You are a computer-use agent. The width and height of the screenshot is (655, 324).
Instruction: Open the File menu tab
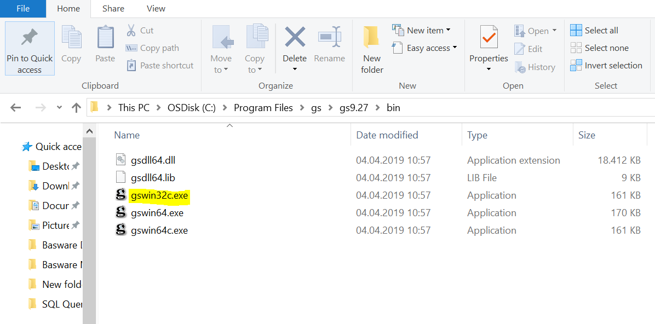tap(23, 8)
